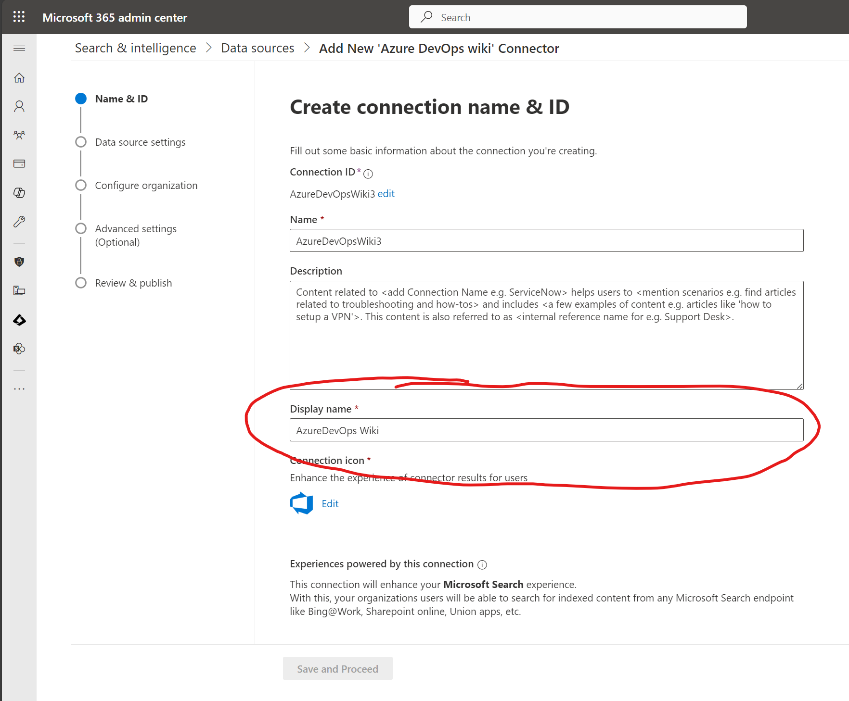849x701 pixels.
Task: Open Copilot icon in sidebar
Action: pyautogui.click(x=19, y=193)
